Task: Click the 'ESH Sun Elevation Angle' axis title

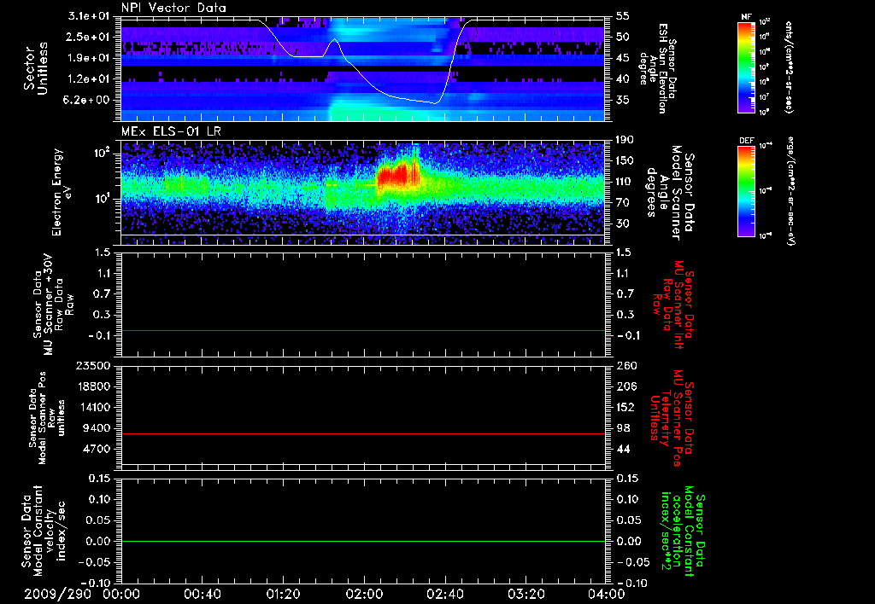Action: pos(659,68)
